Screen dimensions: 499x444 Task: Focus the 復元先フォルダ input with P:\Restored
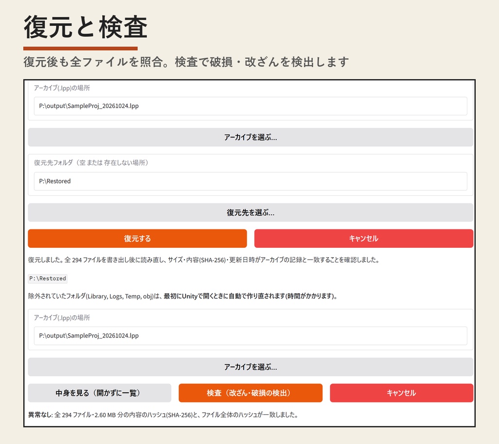(250, 182)
